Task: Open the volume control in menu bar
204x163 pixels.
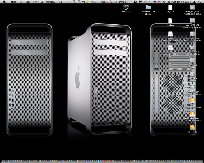Action: 164,2
